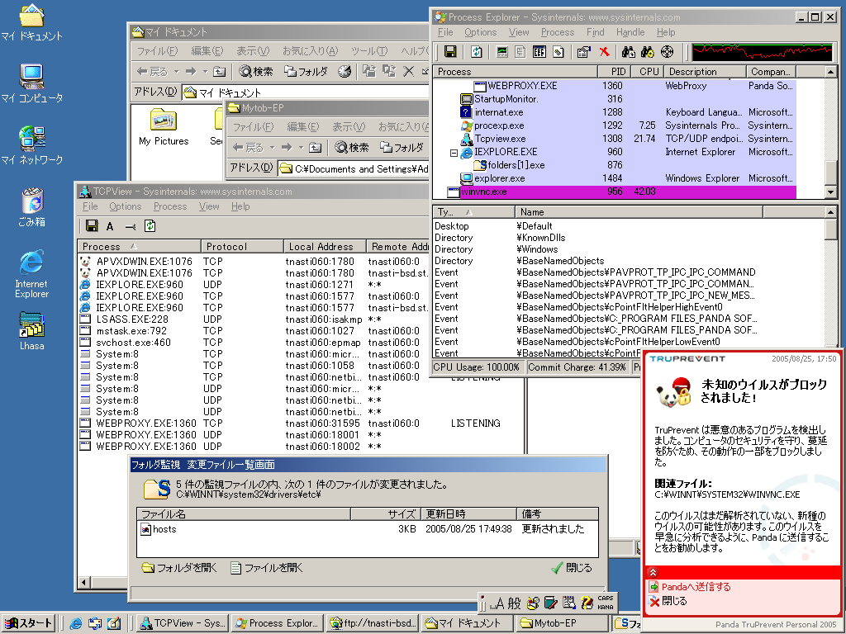The width and height of the screenshot is (846, 634).
Task: Toggle the CAPS KANA indicator on language bar
Action: click(x=606, y=603)
